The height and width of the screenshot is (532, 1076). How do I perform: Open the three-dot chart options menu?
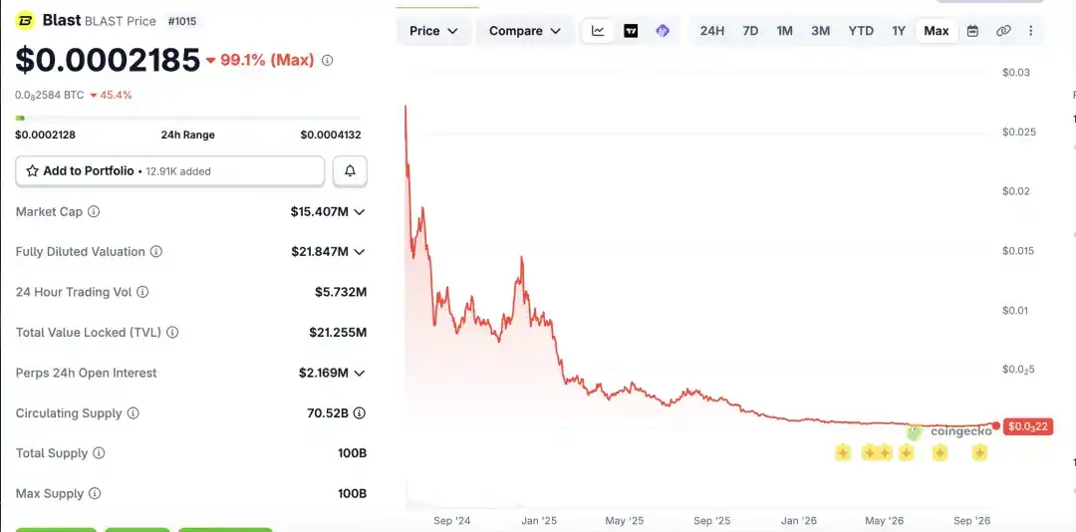tap(1031, 31)
